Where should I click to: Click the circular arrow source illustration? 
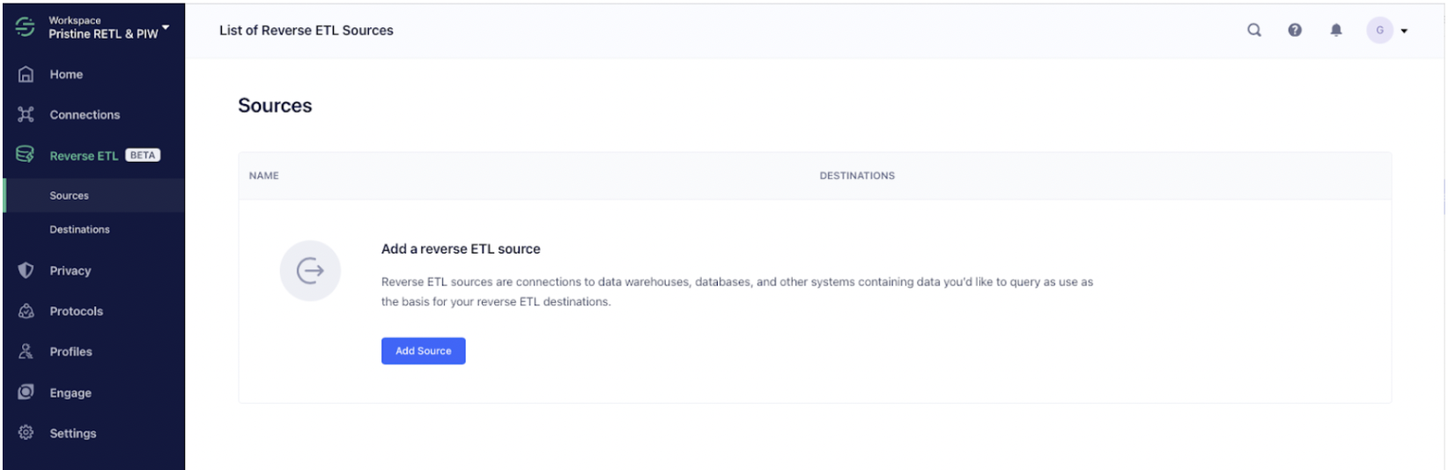[x=310, y=270]
